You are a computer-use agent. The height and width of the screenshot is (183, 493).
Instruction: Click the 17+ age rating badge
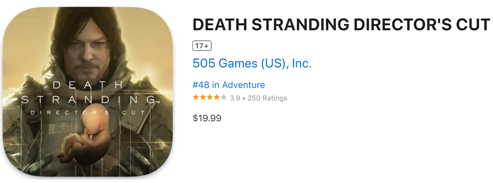(x=202, y=46)
